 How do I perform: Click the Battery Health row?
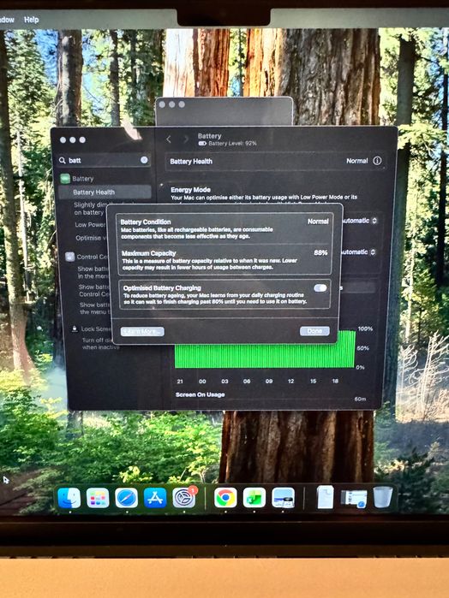(x=275, y=161)
